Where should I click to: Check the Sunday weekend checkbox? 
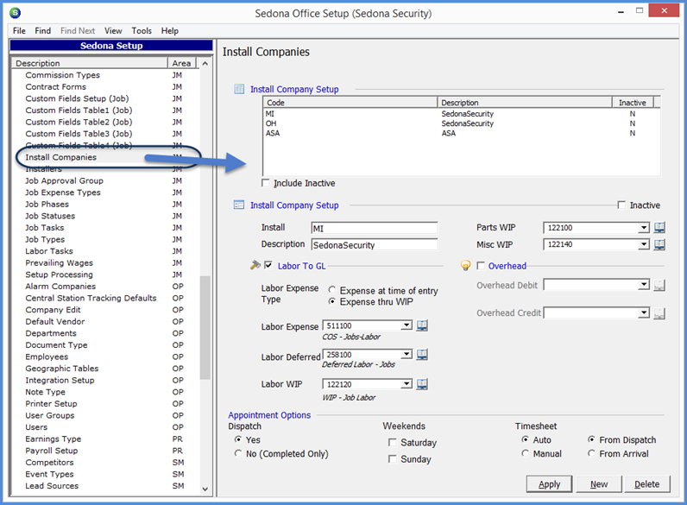[393, 459]
